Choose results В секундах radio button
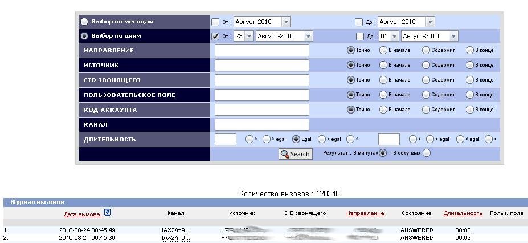The width and height of the screenshot is (528, 243). point(426,153)
